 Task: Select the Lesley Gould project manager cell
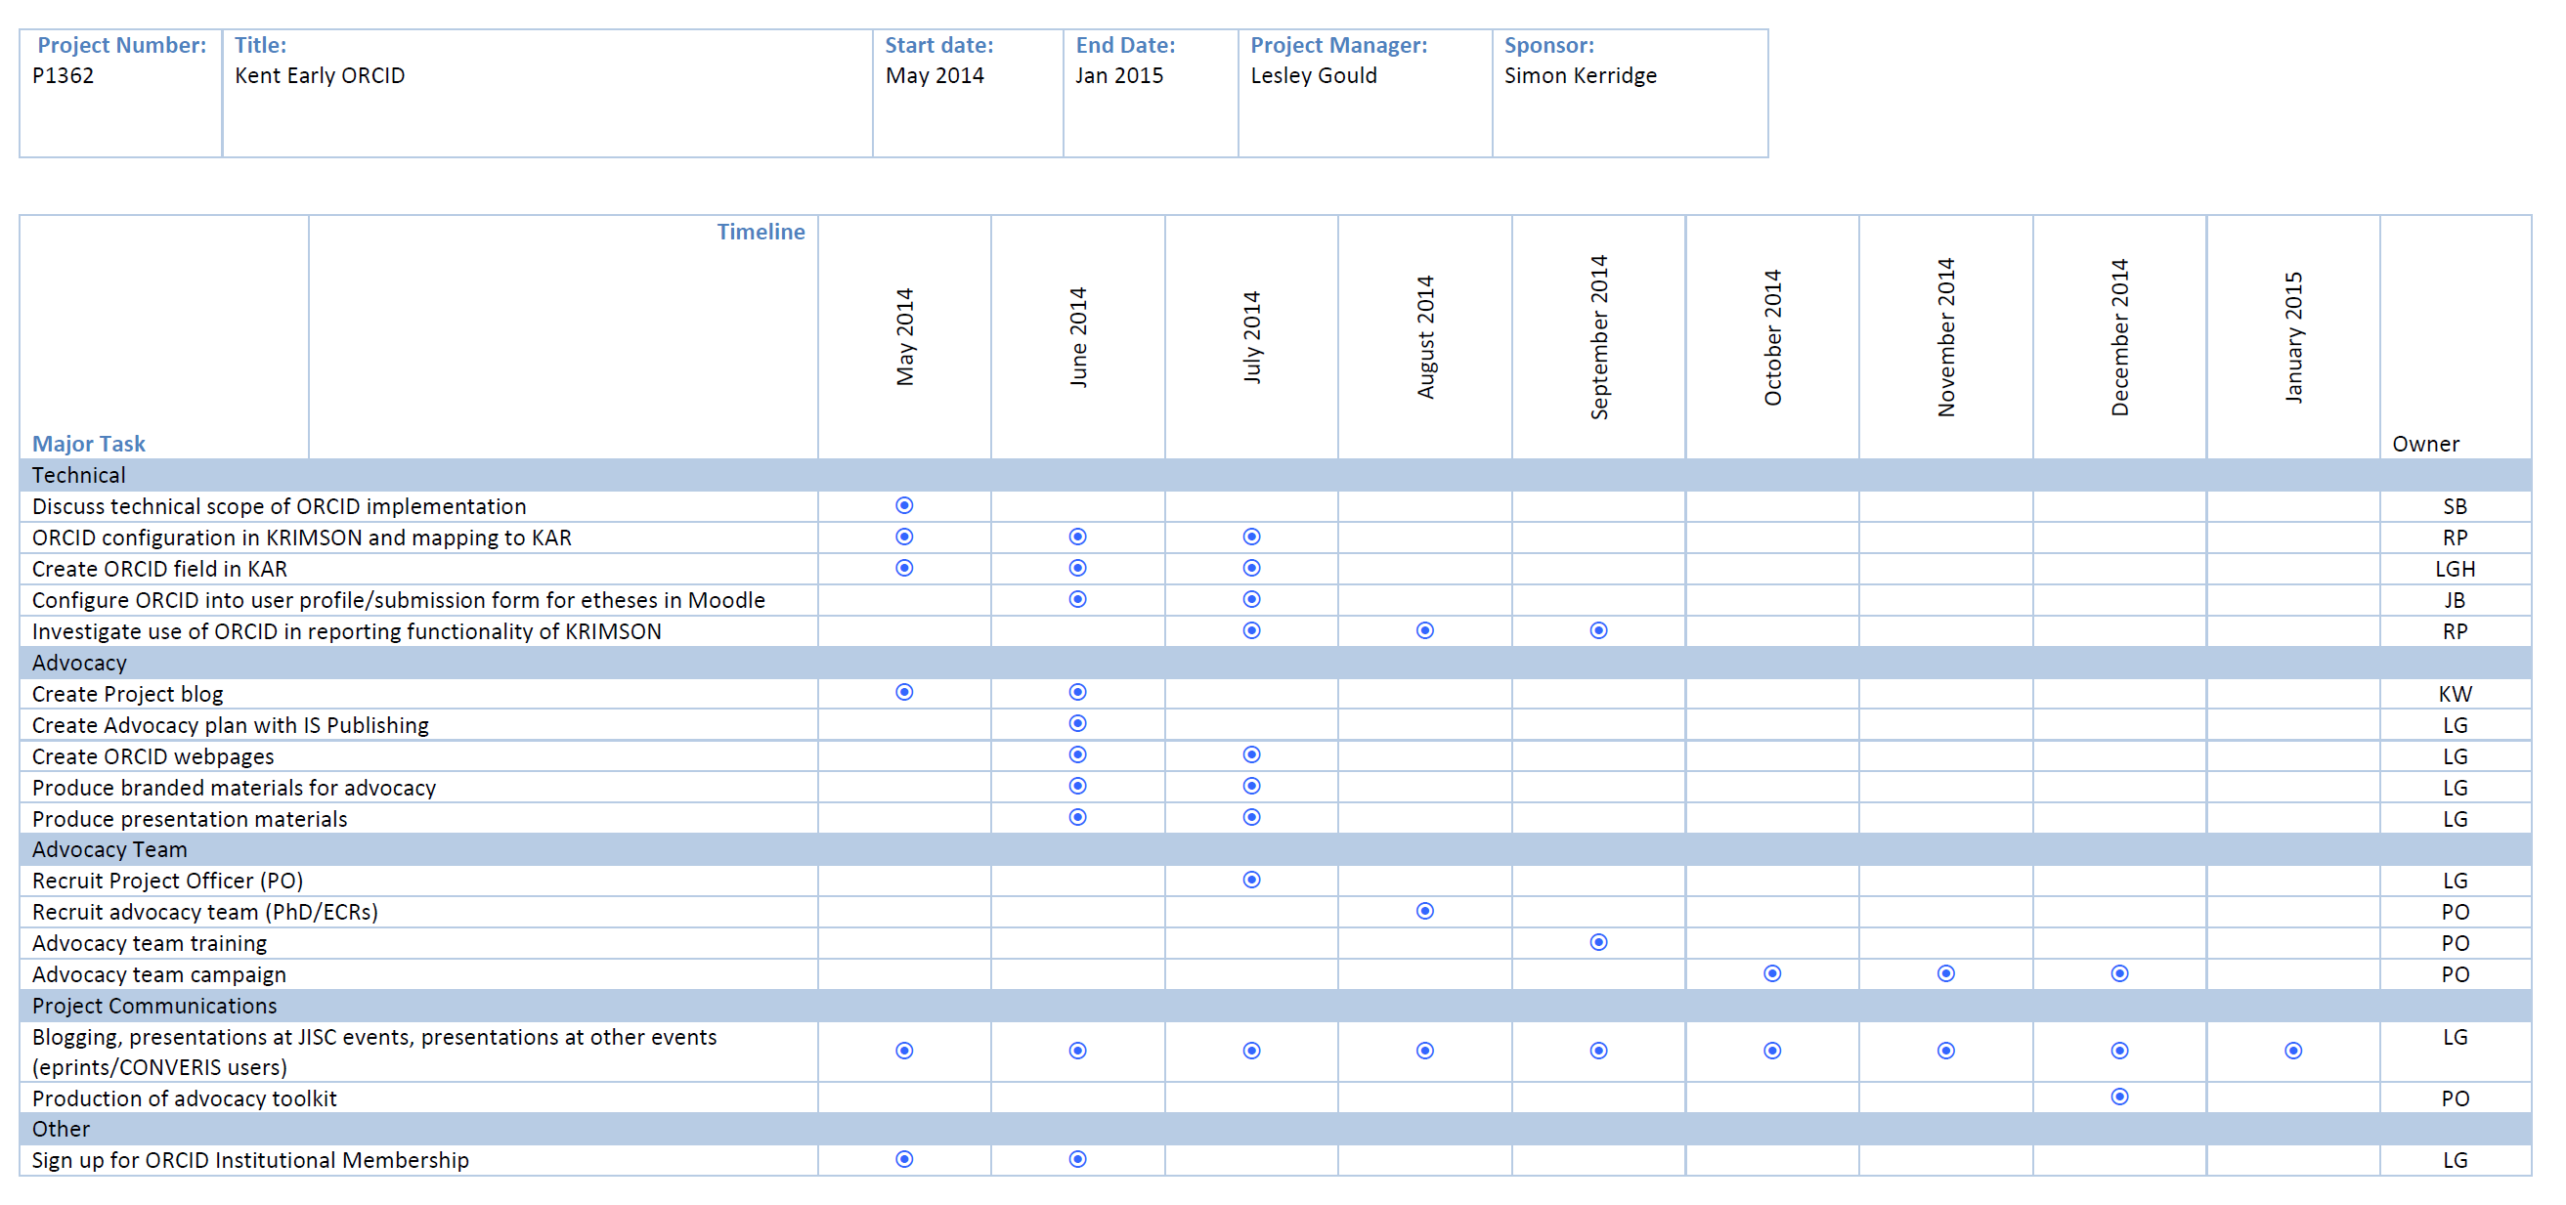[x=1313, y=75]
